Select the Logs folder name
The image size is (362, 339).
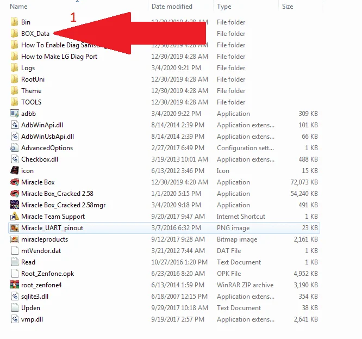[28, 68]
